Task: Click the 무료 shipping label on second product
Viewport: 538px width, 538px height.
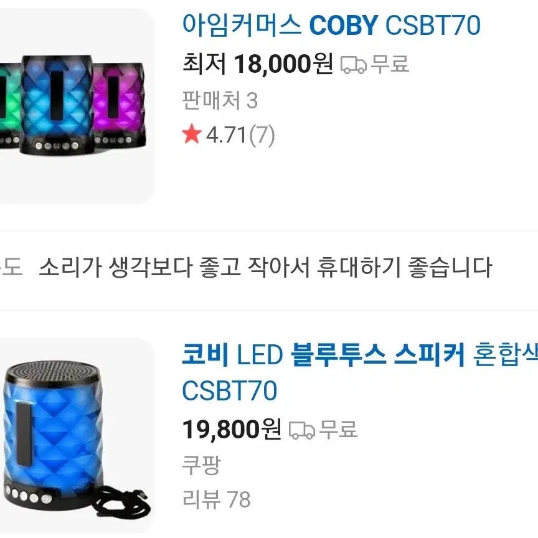Action: 338,429
